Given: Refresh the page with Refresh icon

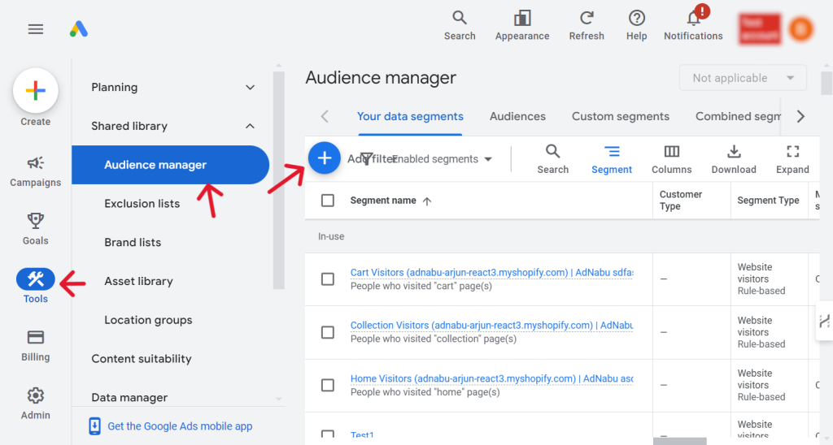Looking at the screenshot, I should [587, 25].
